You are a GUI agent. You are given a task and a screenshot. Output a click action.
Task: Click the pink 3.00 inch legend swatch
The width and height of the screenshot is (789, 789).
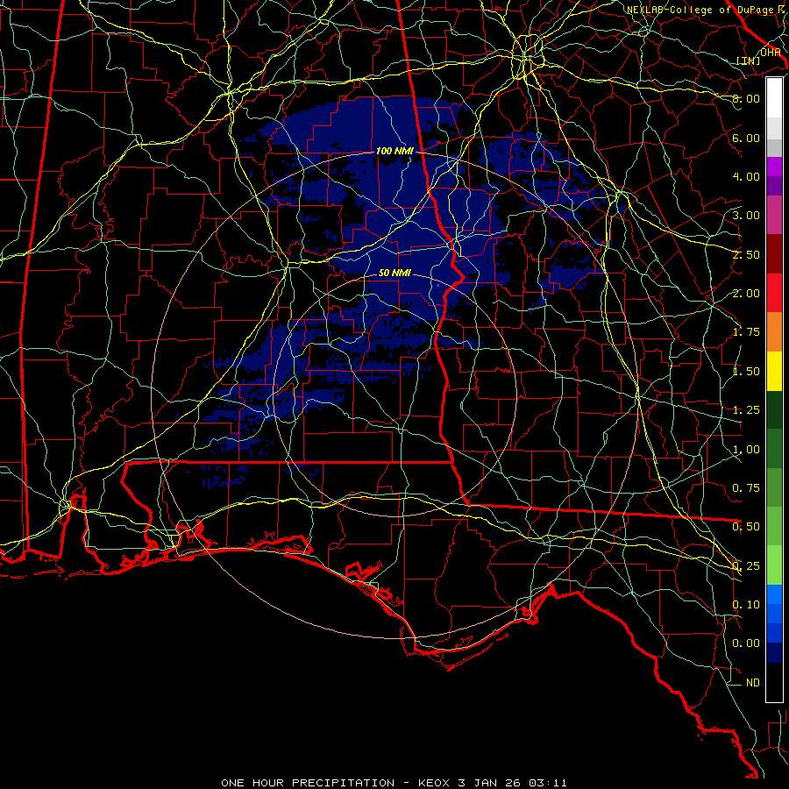click(774, 216)
